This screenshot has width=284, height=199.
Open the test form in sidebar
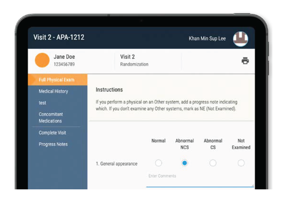[42, 103]
